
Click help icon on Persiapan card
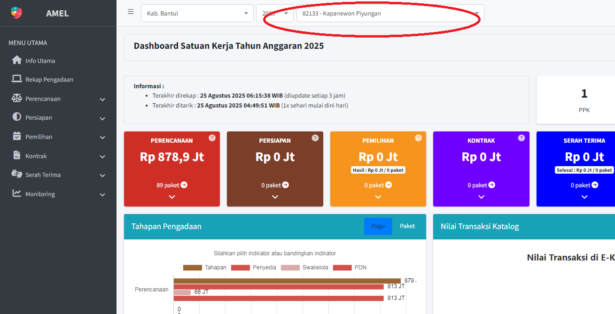pyautogui.click(x=315, y=138)
